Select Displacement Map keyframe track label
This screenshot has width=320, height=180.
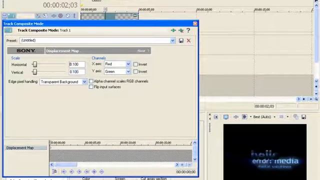(x=25, y=148)
